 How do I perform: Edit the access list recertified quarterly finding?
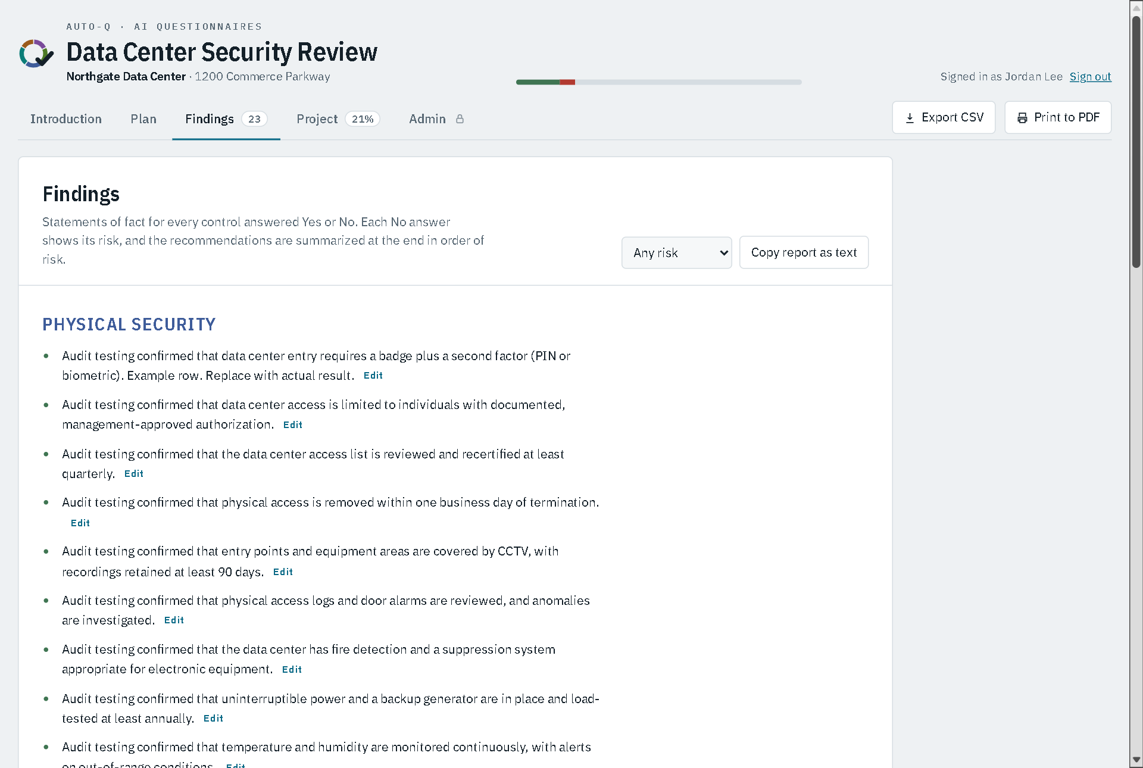[x=133, y=474]
